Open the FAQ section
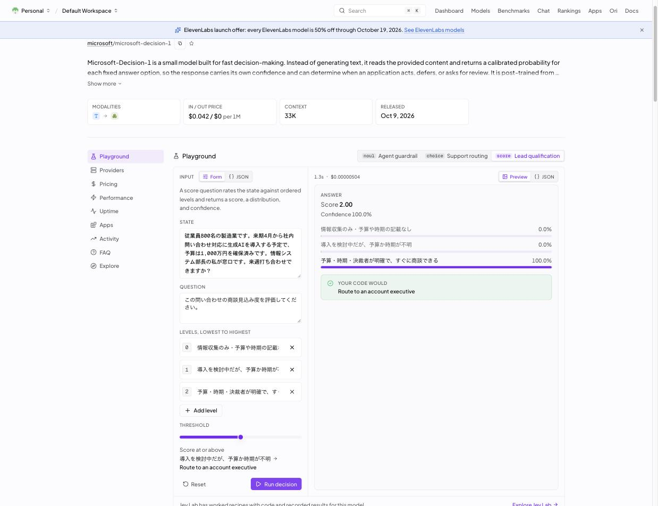 [x=125, y=252]
